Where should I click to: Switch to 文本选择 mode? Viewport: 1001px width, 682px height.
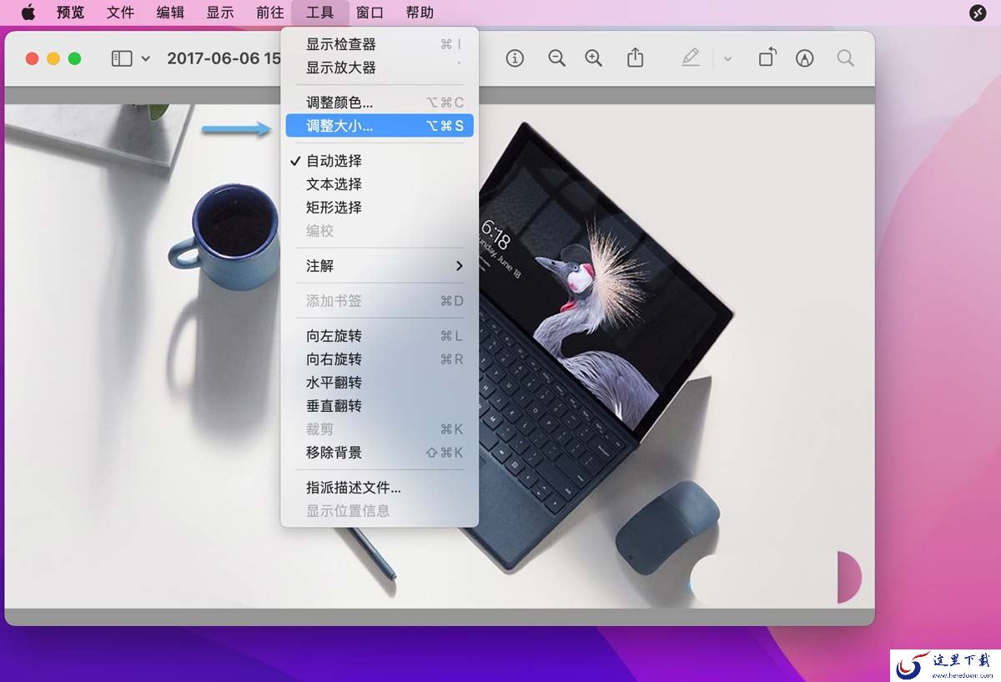point(380,184)
